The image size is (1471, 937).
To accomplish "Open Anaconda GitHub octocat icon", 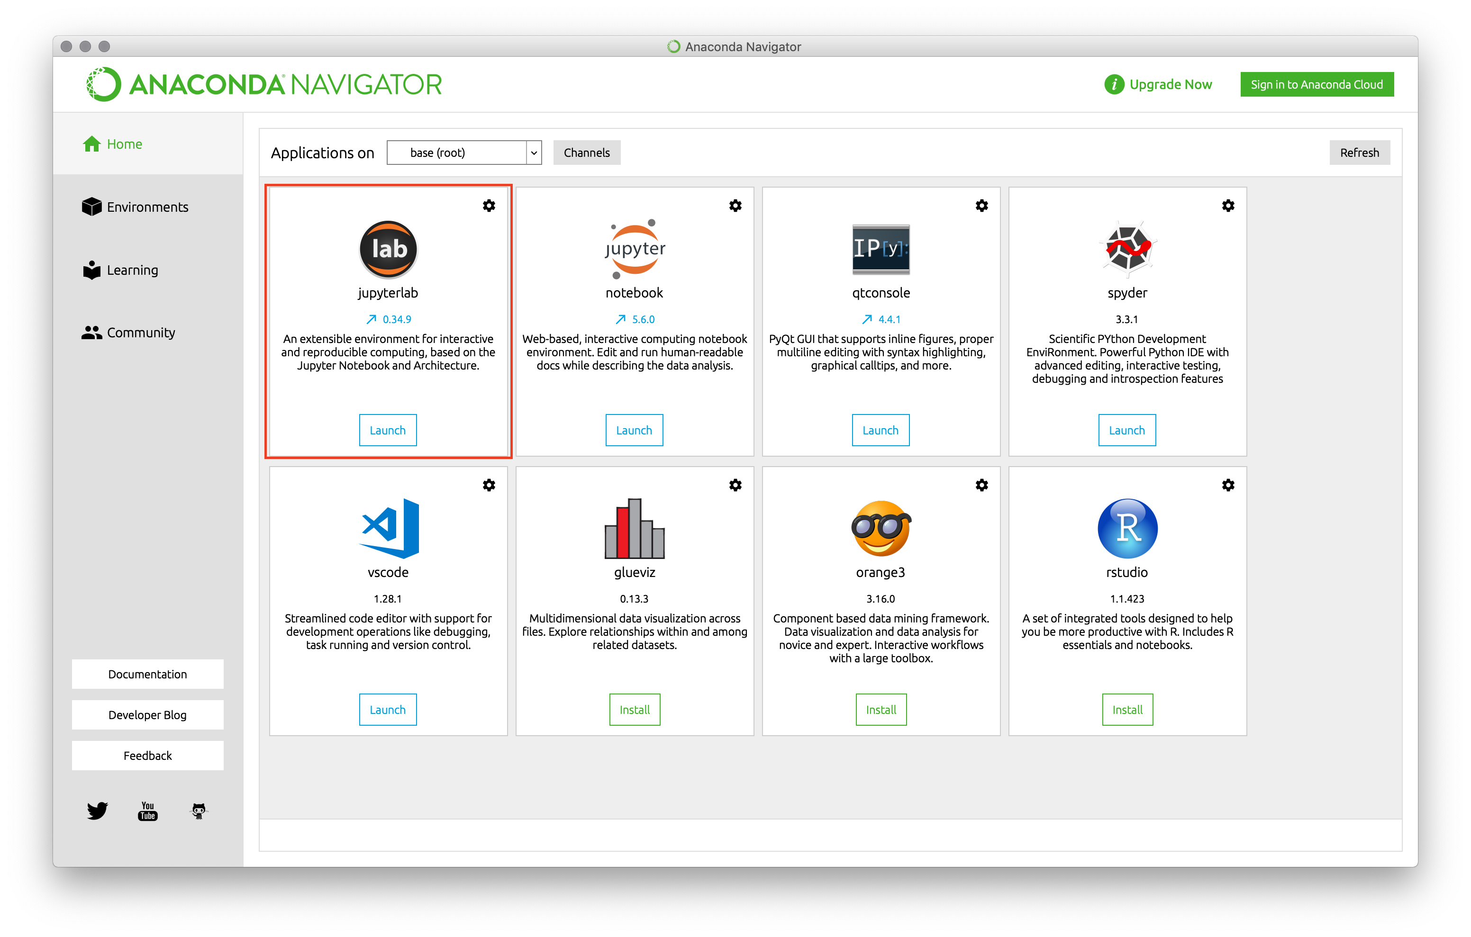I will 199,811.
